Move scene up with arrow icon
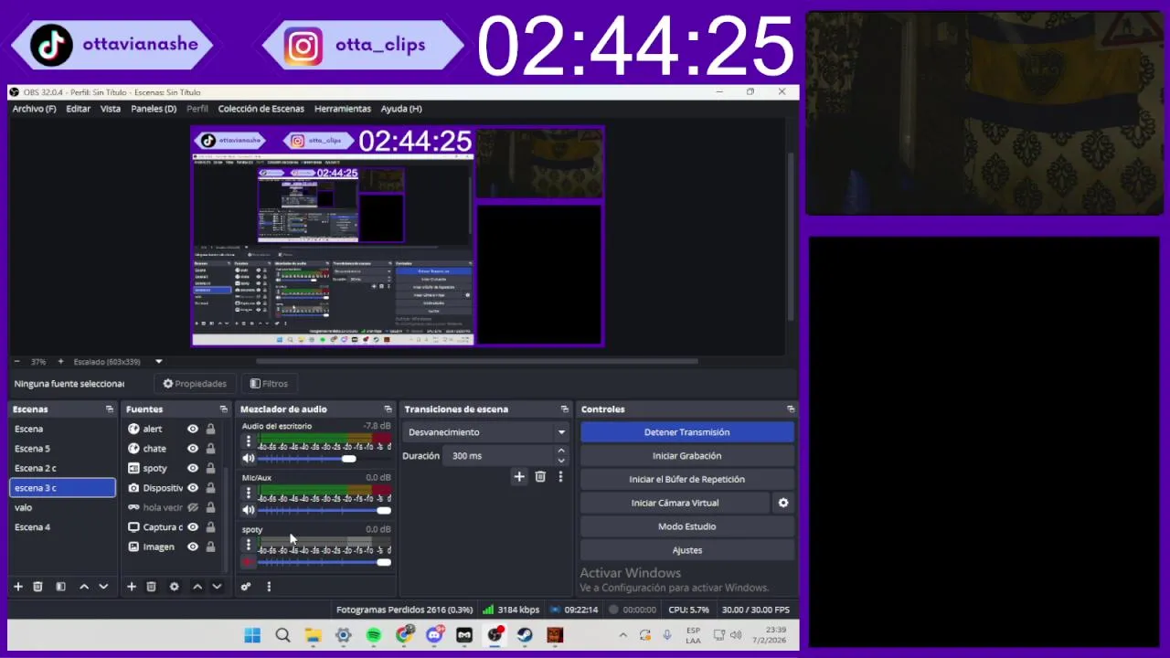This screenshot has width=1170, height=658. click(x=84, y=587)
